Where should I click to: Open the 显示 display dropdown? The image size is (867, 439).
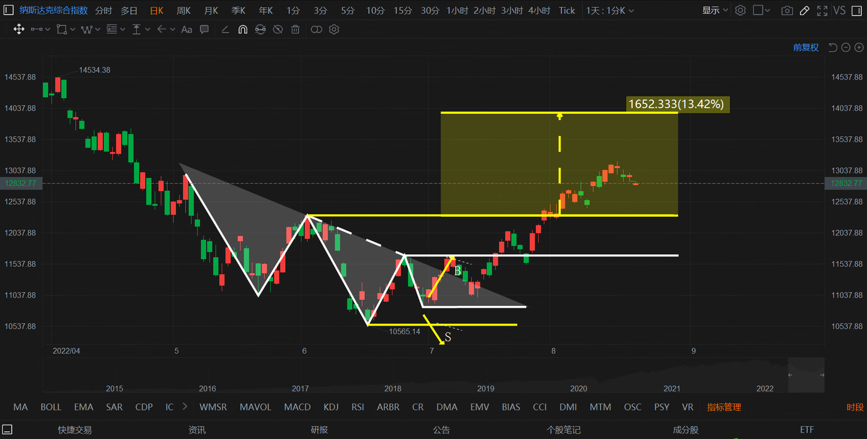tap(715, 10)
